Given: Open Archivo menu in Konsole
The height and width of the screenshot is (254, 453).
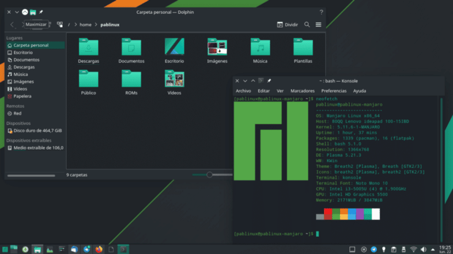Looking at the screenshot, I should (243, 91).
